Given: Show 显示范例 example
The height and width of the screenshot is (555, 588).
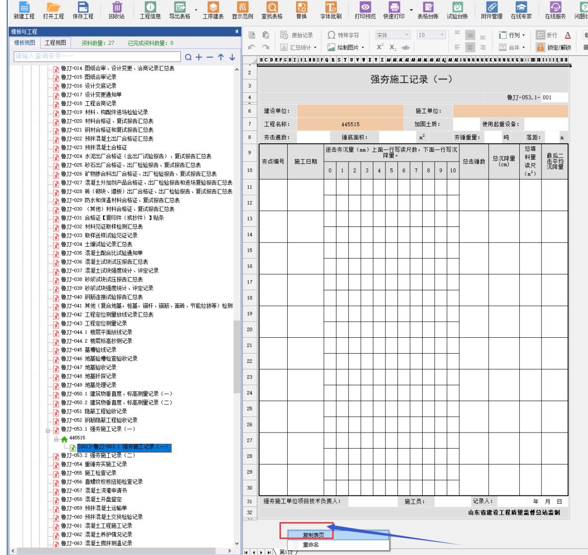Looking at the screenshot, I should 243,10.
